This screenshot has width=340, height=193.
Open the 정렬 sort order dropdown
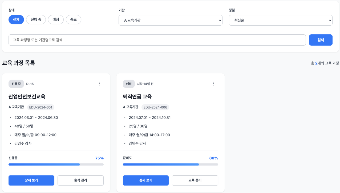click(281, 20)
